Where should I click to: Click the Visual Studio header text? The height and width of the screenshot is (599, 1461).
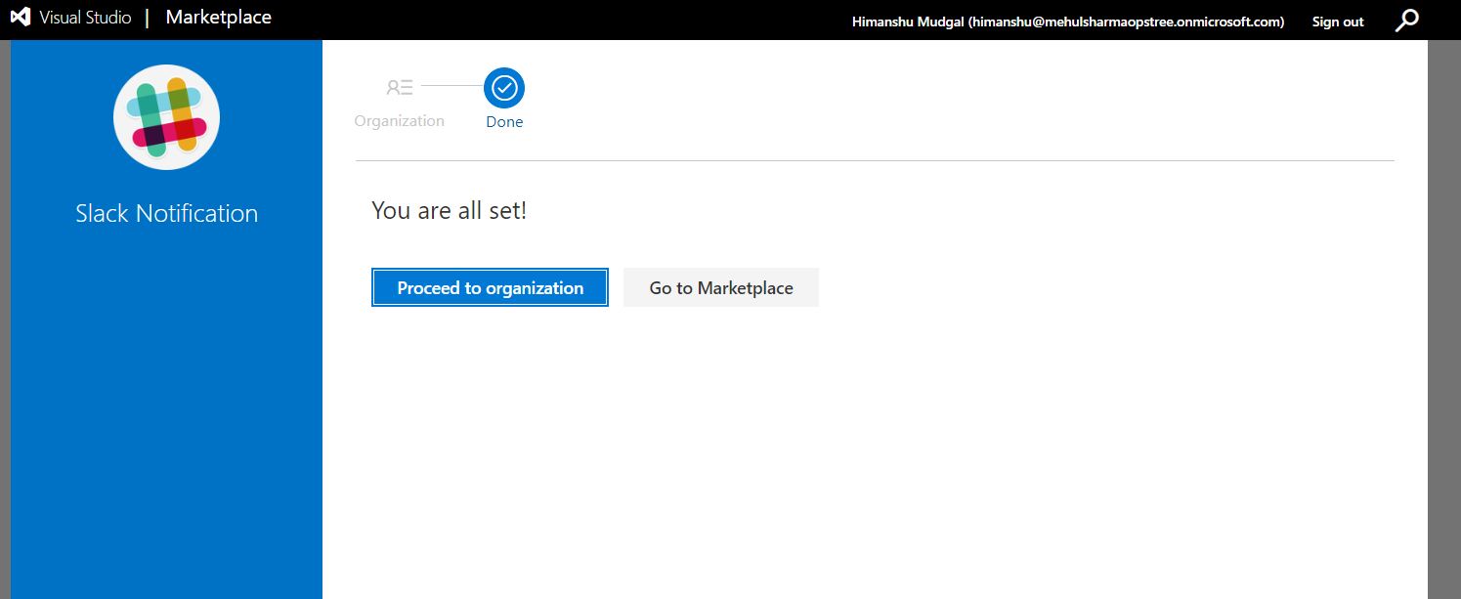click(85, 18)
